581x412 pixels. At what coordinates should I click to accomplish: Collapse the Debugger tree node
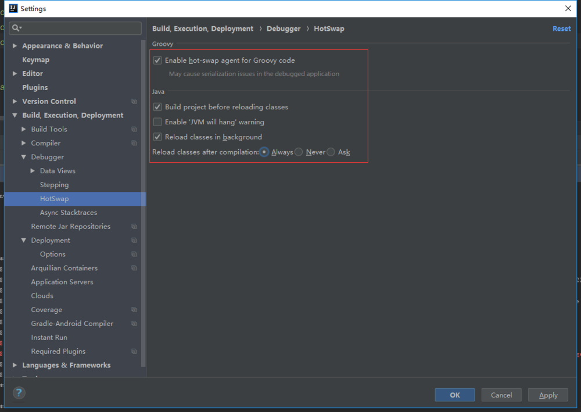tap(24, 157)
